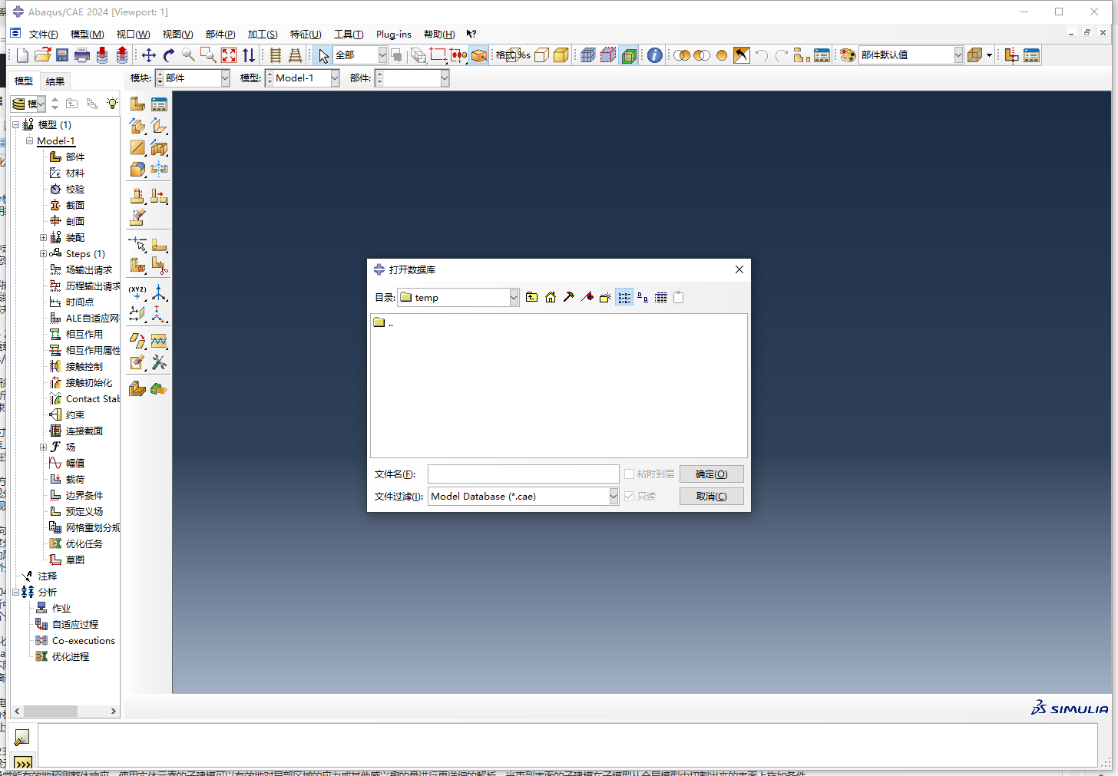Open the 目录 temp directory dropdown
The height and width of the screenshot is (776, 1118).
(x=513, y=297)
